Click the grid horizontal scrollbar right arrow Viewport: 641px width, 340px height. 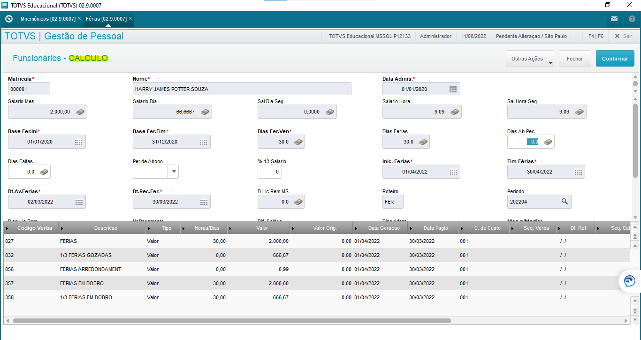tap(626, 321)
